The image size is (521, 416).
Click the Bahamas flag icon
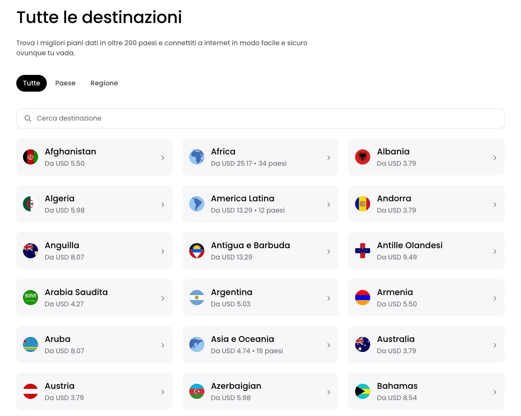[362, 391]
